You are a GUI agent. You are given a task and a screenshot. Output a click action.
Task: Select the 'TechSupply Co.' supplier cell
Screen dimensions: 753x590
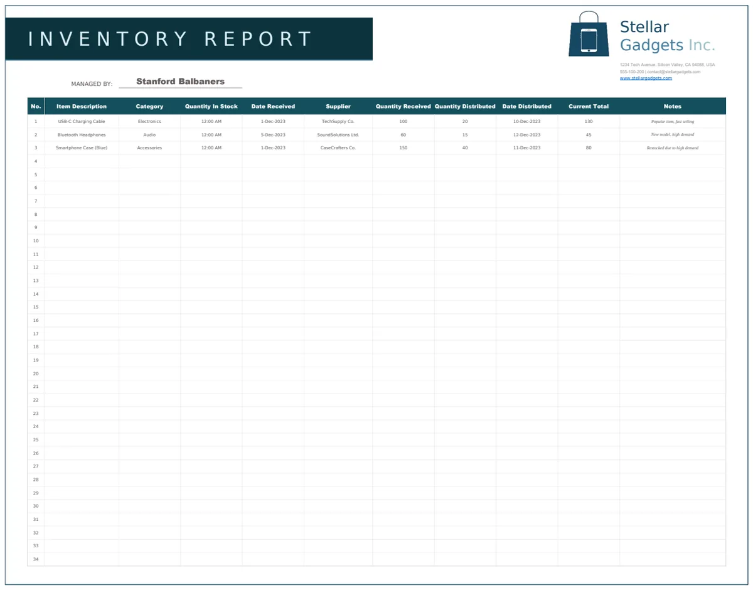[x=338, y=122]
